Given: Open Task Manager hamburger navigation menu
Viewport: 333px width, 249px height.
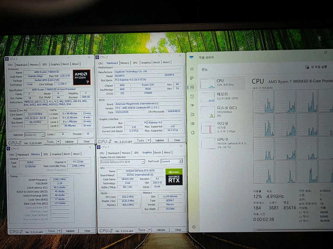Looking at the screenshot, I should point(192,69).
